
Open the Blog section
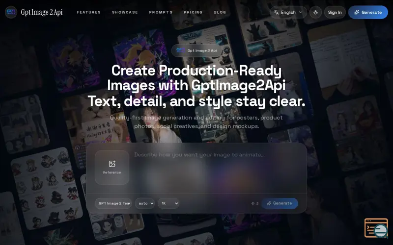pyautogui.click(x=220, y=12)
